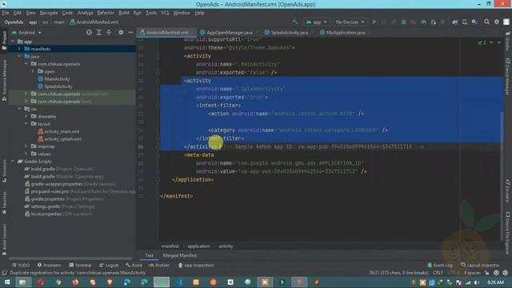
Task: Open the Logcat tool window
Action: click(109, 265)
